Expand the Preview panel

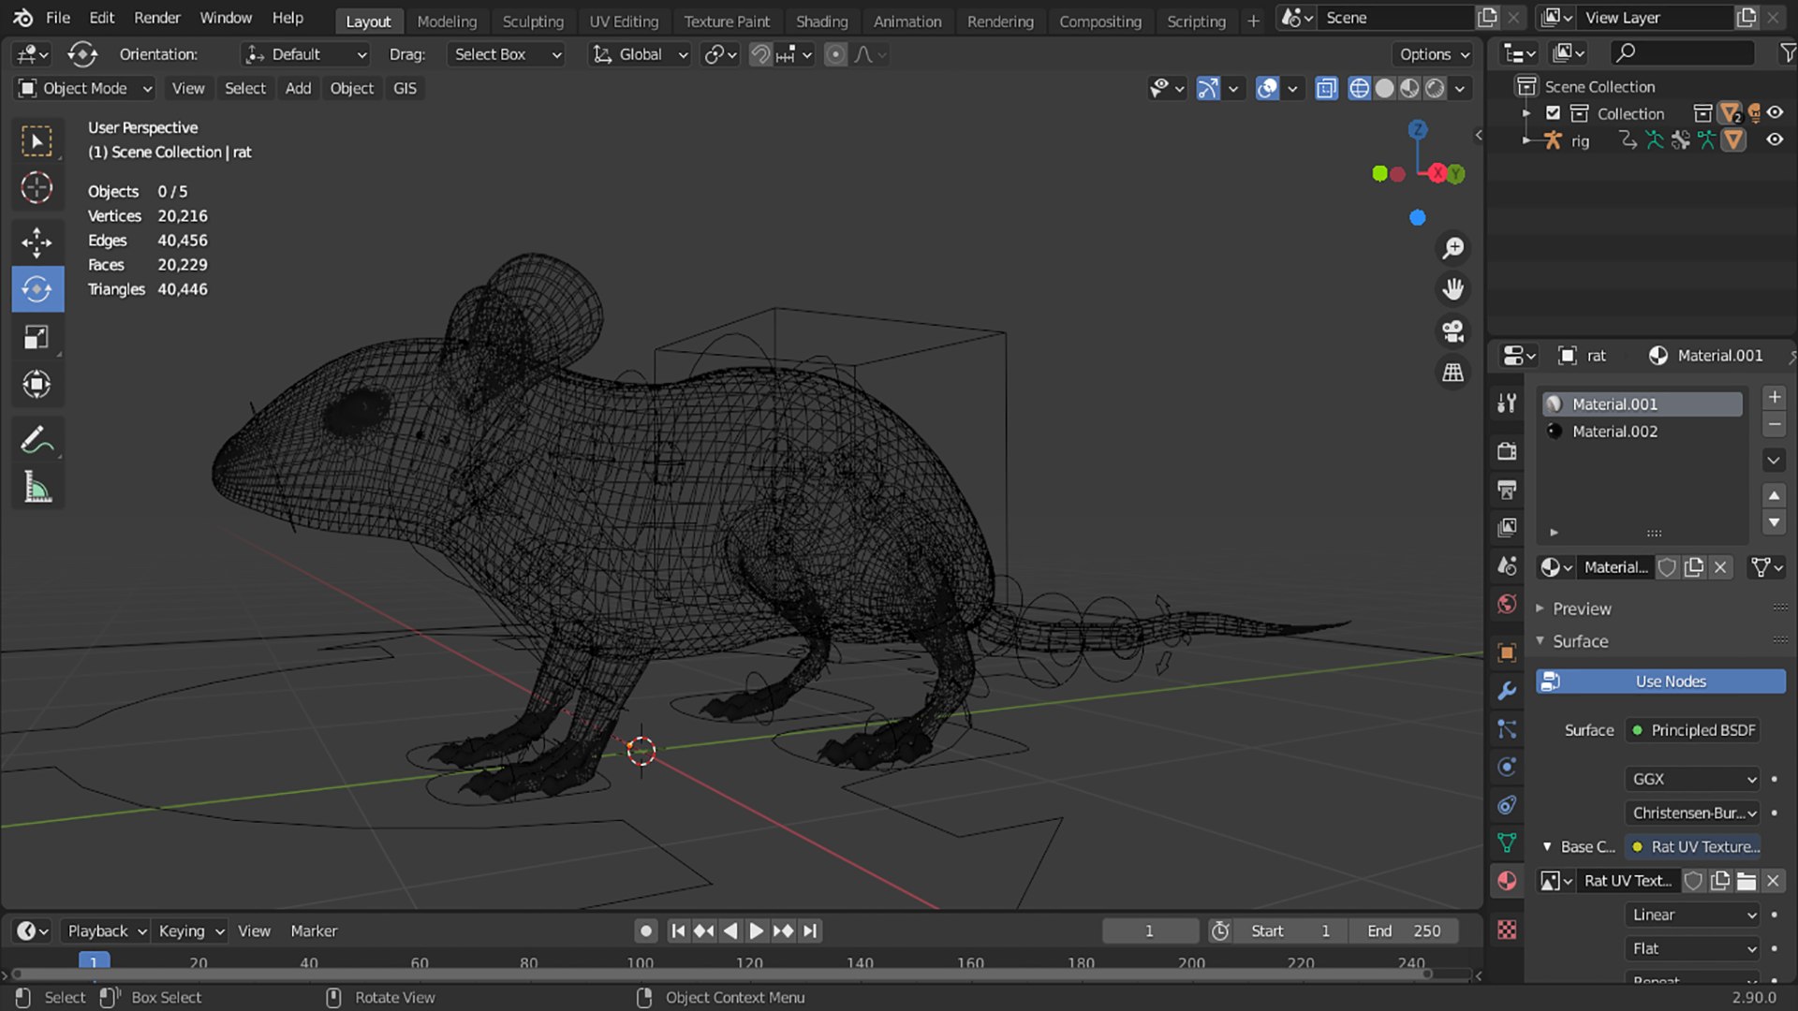coord(1582,608)
